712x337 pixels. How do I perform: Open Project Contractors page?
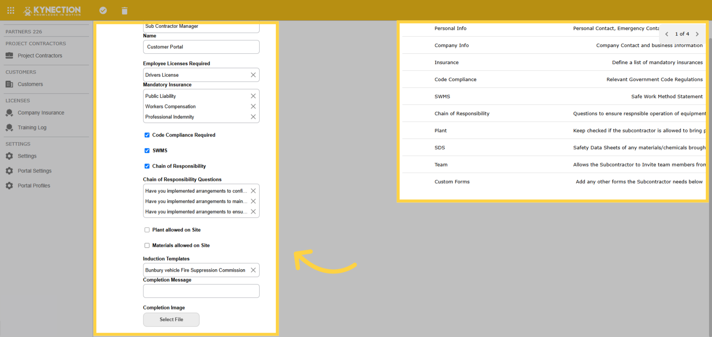[x=40, y=55]
